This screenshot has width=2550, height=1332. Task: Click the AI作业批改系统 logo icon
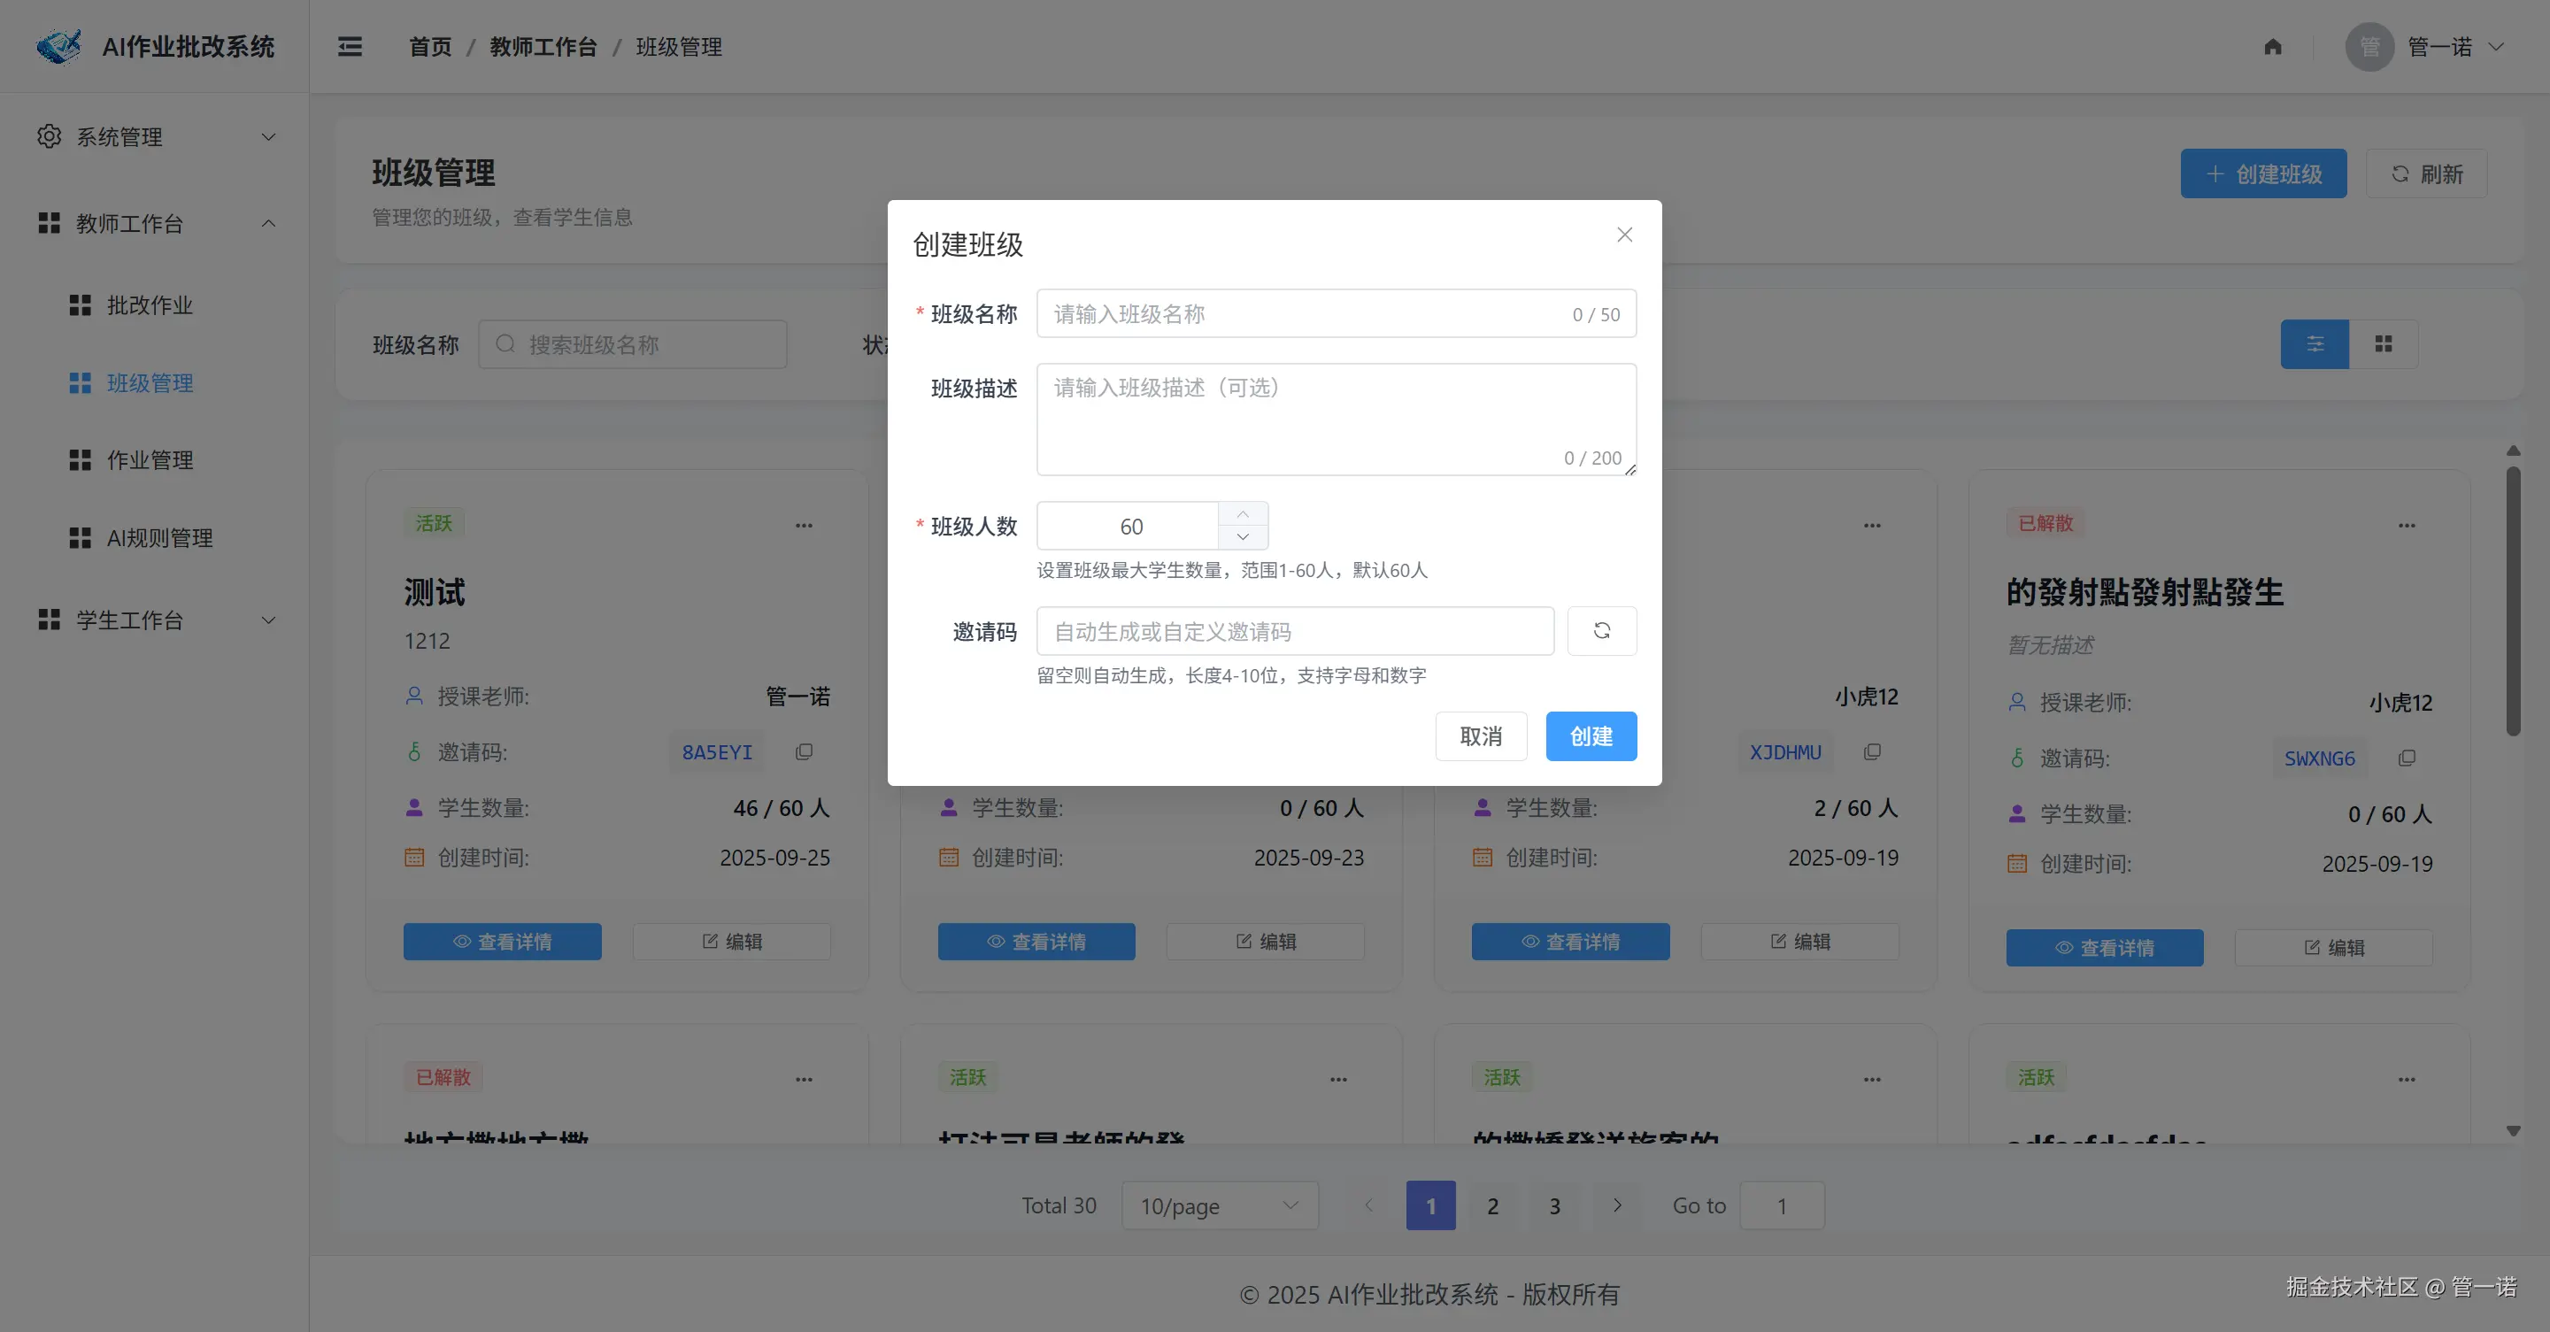(58, 47)
